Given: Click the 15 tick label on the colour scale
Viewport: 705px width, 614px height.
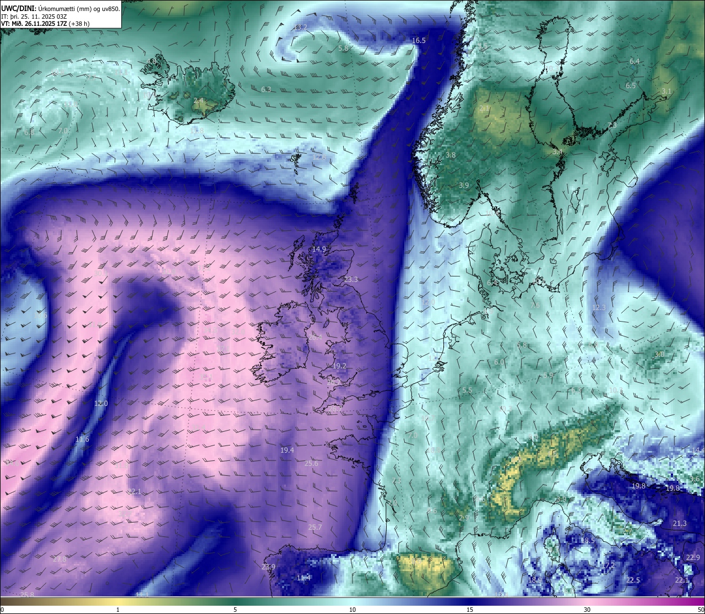Looking at the screenshot, I should coord(470,610).
